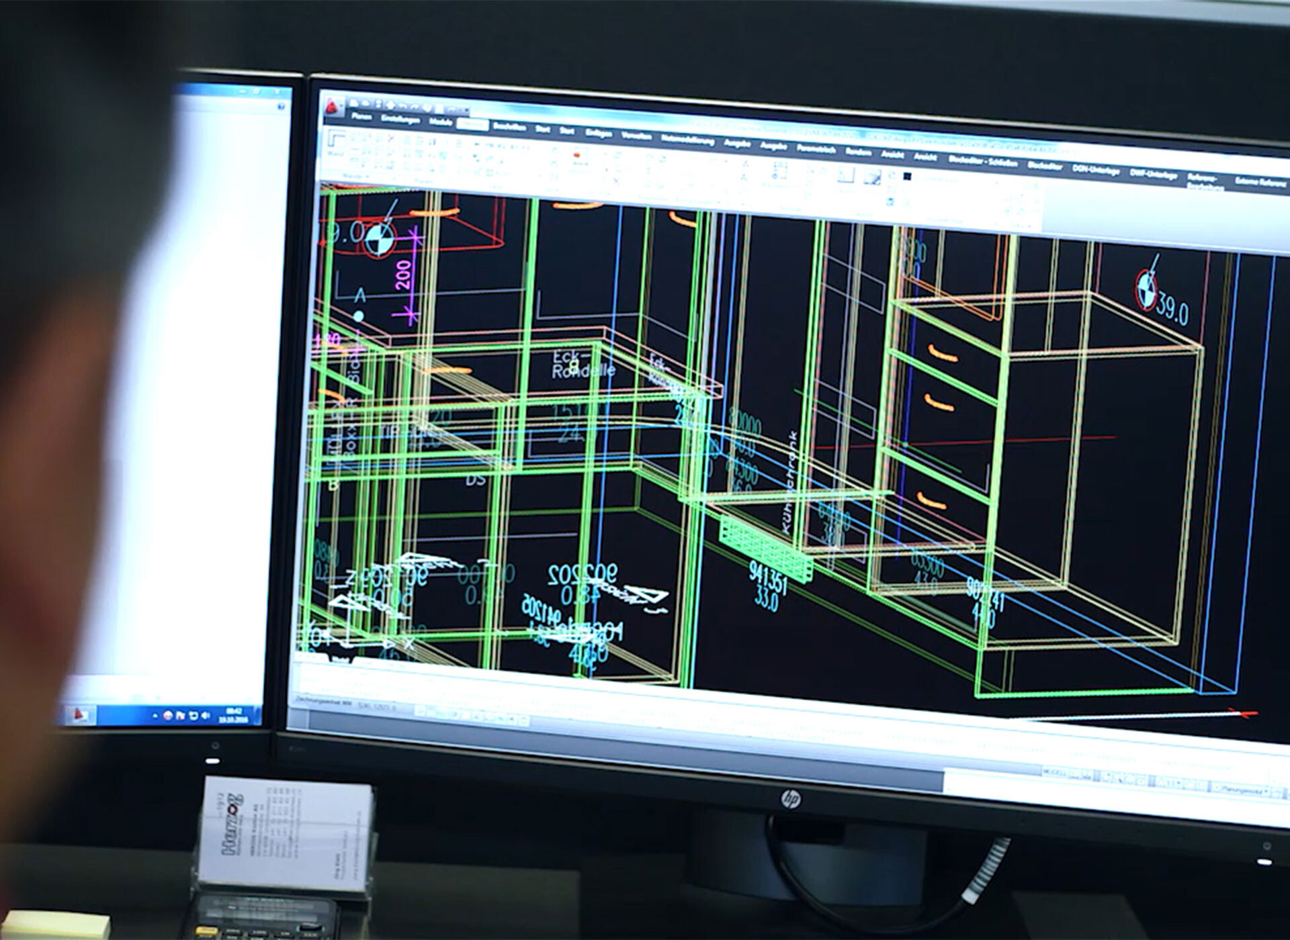Open the AutoCAD application menu logo
The image size is (1290, 940).
(x=331, y=107)
